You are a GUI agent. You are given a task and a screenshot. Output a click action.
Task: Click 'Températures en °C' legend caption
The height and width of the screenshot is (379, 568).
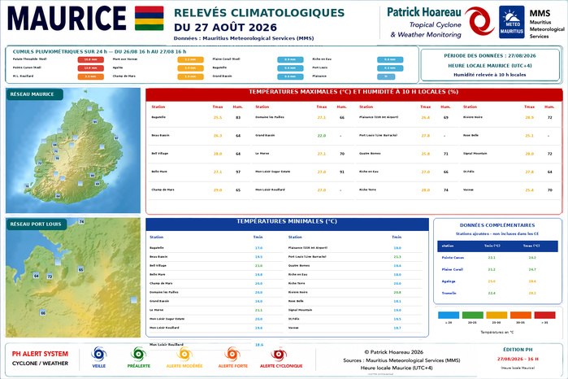496,332
